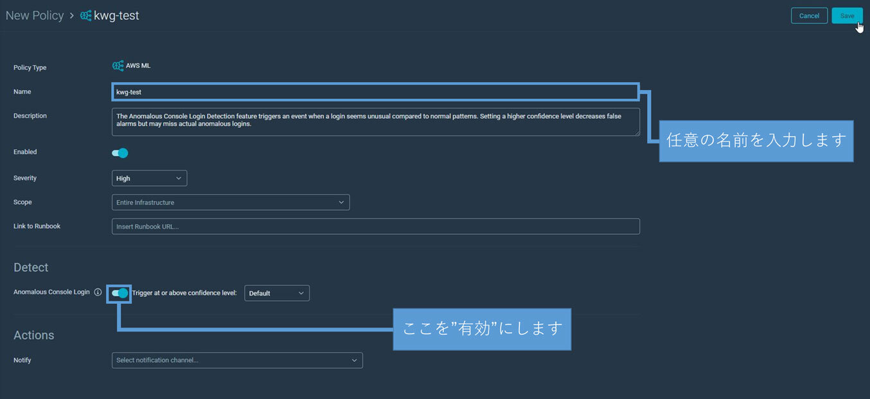
Task: Go back via the New Policy breadcrumb
Action: pos(35,16)
